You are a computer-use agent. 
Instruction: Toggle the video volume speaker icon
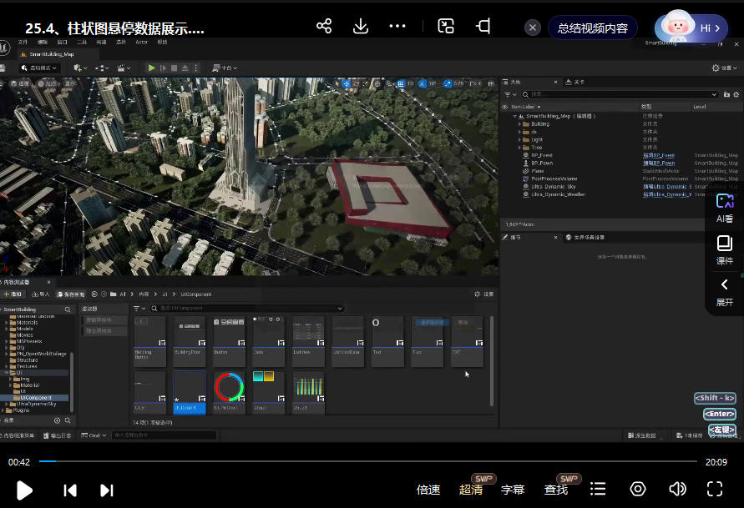click(677, 490)
